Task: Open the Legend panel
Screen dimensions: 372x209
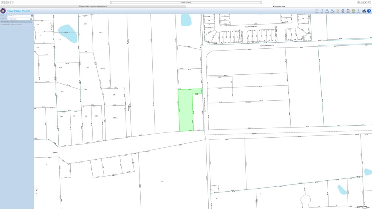Action: click(358, 11)
